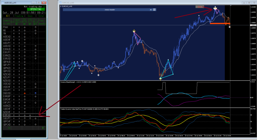The image size is (257, 140).
Task: Click the blue DGEUSD up arrow
Action: (x=35, y=93)
